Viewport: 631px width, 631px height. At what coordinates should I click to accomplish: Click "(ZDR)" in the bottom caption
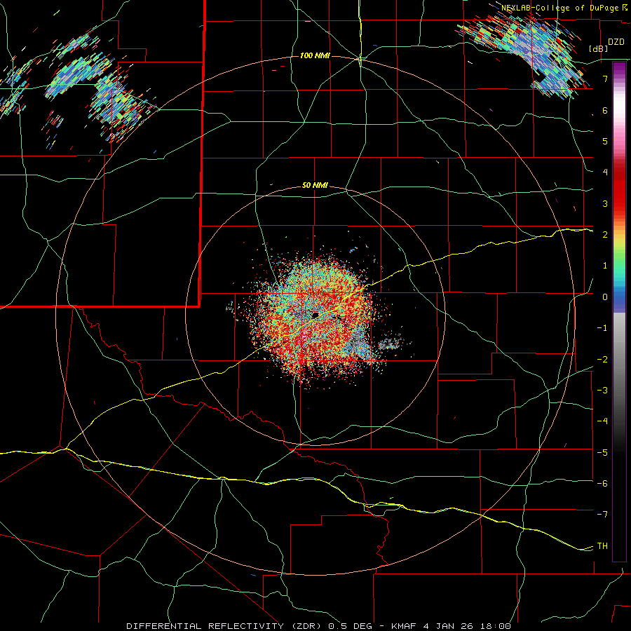coord(306,626)
